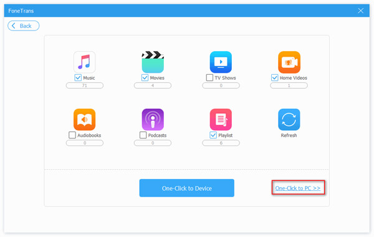The height and width of the screenshot is (237, 374).
Task: Click the Music app icon
Action: [x=84, y=62]
